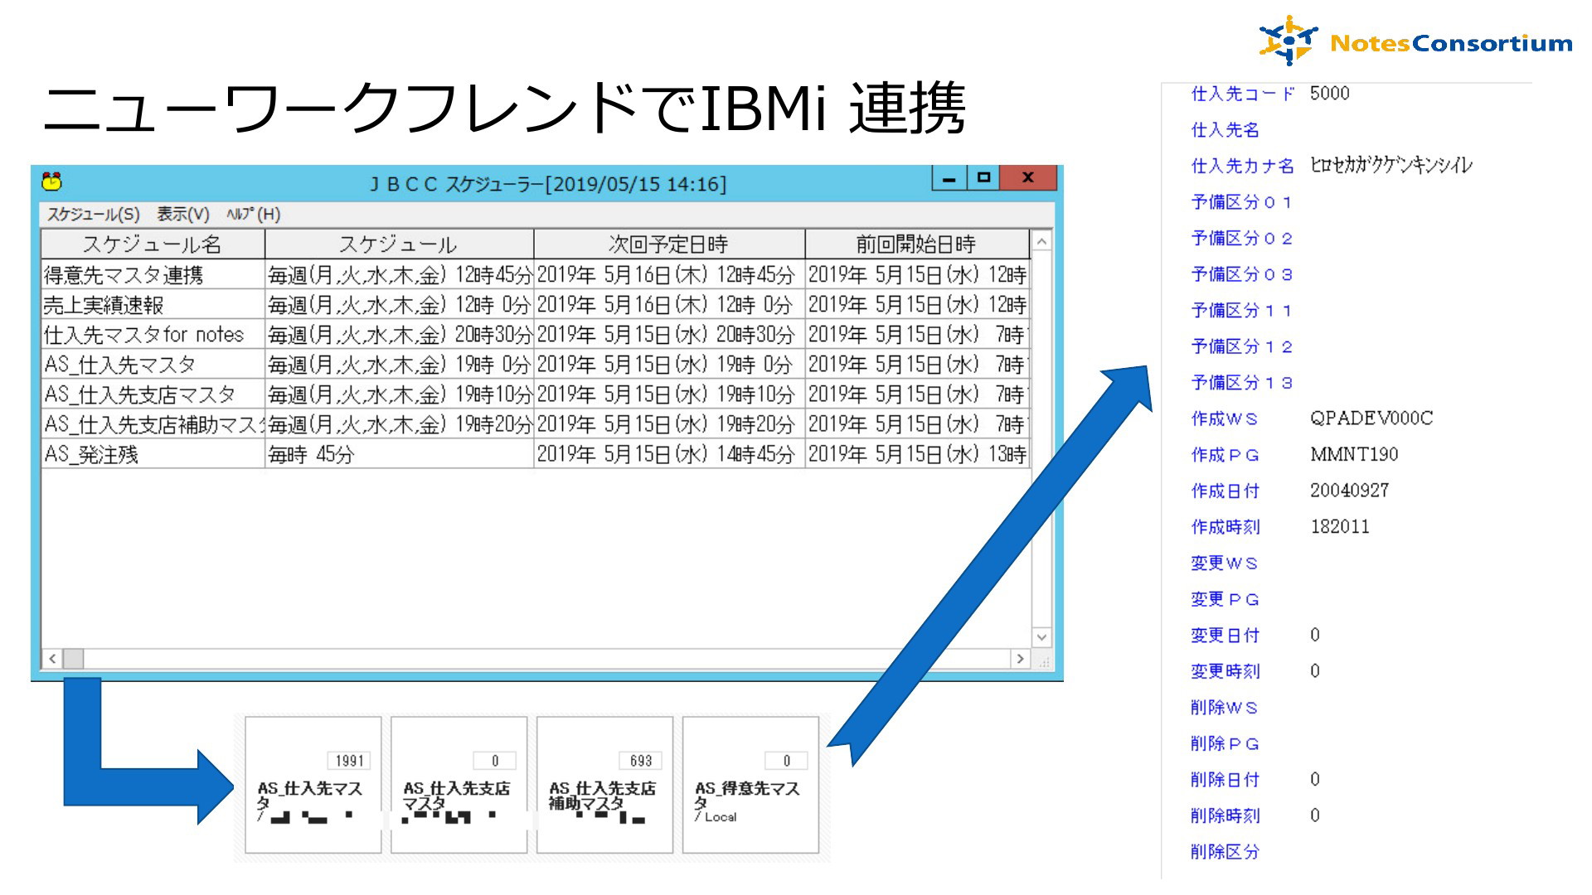Click vertical scrollbar up arrow
Viewport: 1592px width, 895px height.
pyautogui.click(x=1041, y=241)
